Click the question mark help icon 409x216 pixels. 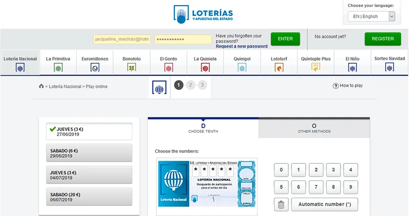click(x=335, y=86)
